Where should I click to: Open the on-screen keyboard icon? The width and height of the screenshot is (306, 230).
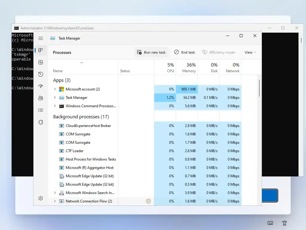point(270,223)
